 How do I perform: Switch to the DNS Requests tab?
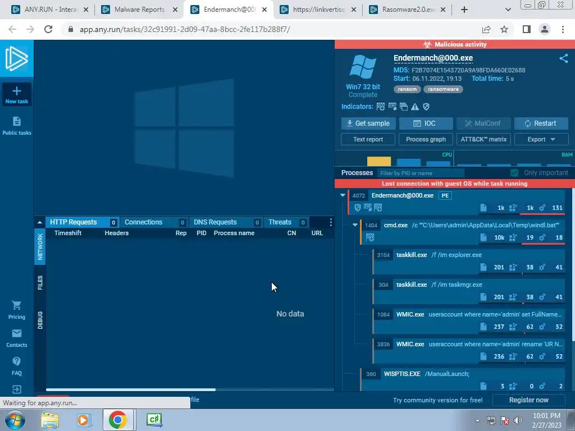click(226, 222)
